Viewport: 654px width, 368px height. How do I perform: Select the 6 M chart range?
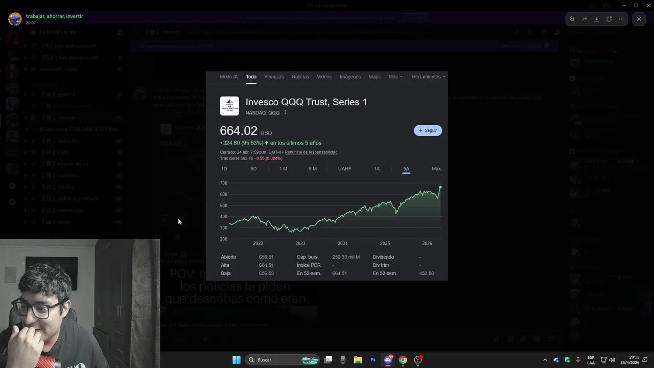point(313,169)
